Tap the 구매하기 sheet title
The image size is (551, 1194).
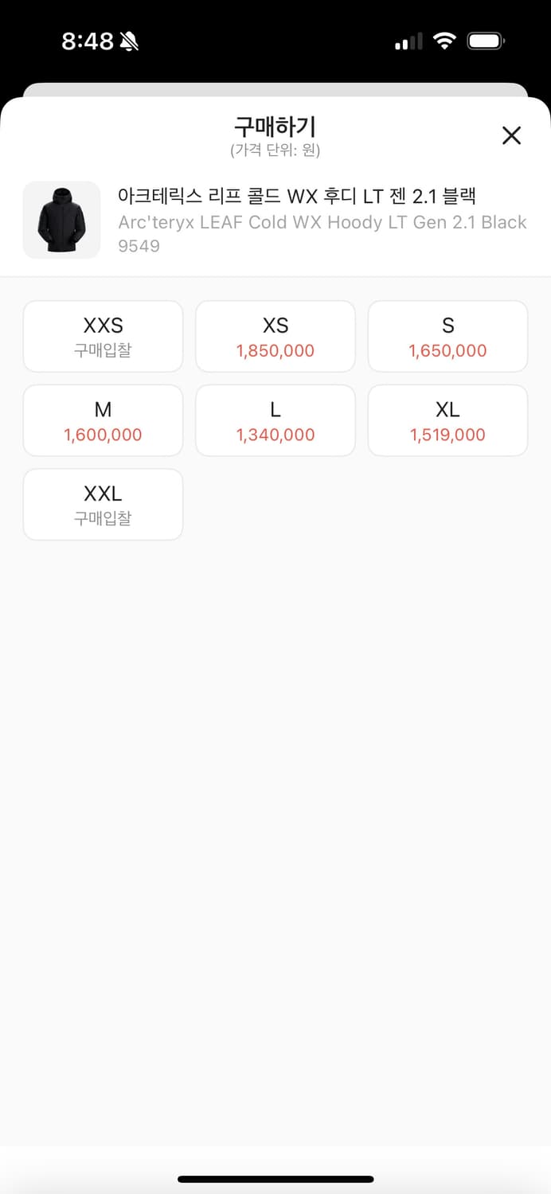(x=275, y=126)
